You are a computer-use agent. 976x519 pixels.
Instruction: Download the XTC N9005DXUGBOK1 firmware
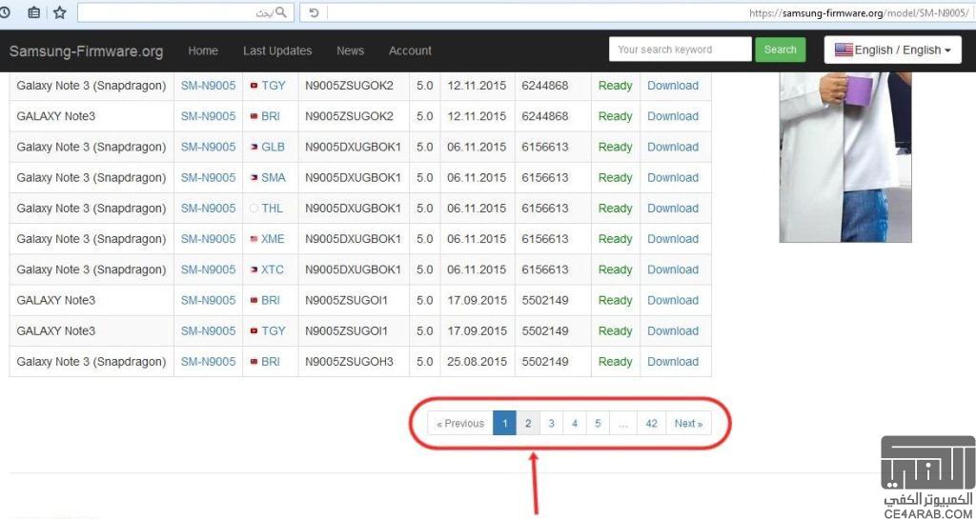tap(673, 269)
